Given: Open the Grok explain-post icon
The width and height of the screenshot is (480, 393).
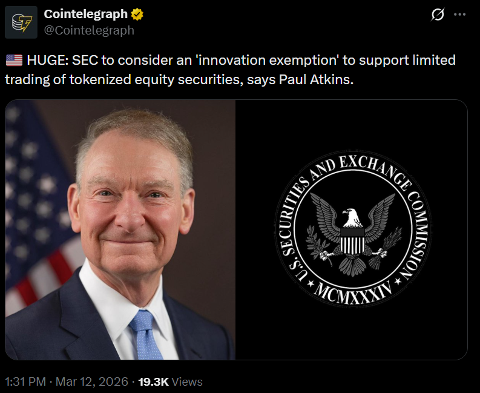Looking at the screenshot, I should coord(436,15).
